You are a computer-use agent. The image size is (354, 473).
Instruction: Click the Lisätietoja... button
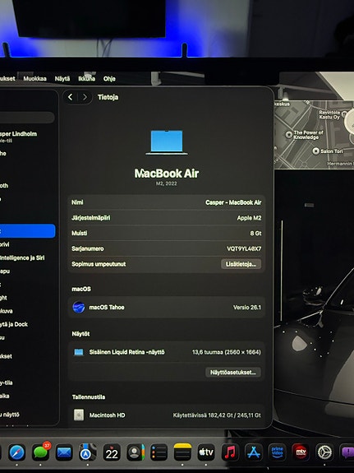241,264
